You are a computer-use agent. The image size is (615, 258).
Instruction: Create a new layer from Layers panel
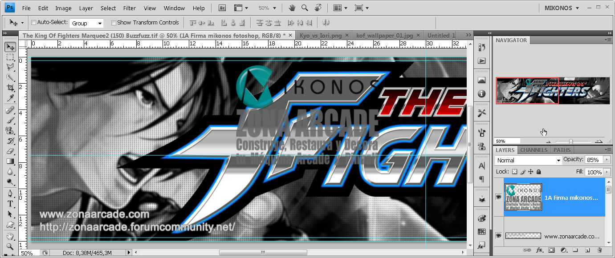point(587,250)
